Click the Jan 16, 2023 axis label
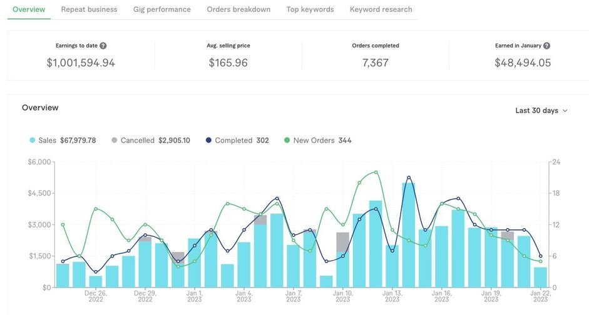This screenshot has width=589, height=315. click(x=442, y=296)
